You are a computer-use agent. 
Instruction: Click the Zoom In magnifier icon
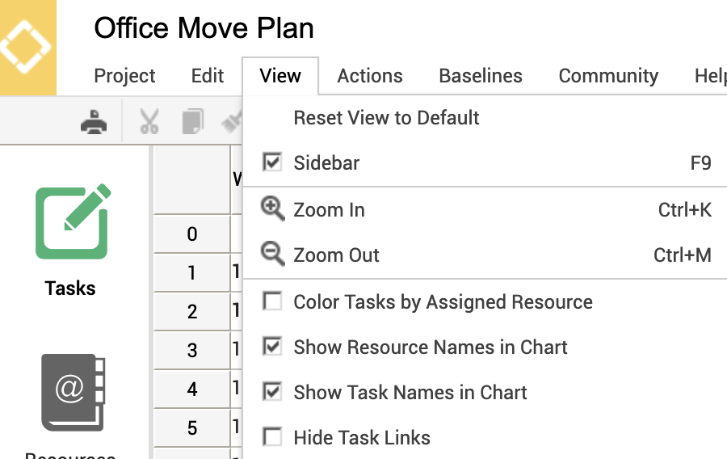(x=273, y=209)
